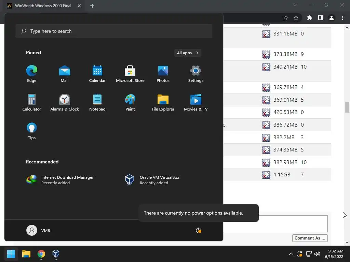This screenshot has height=262, width=350.
Task: Launch Alarms & Clock
Action: click(65, 102)
